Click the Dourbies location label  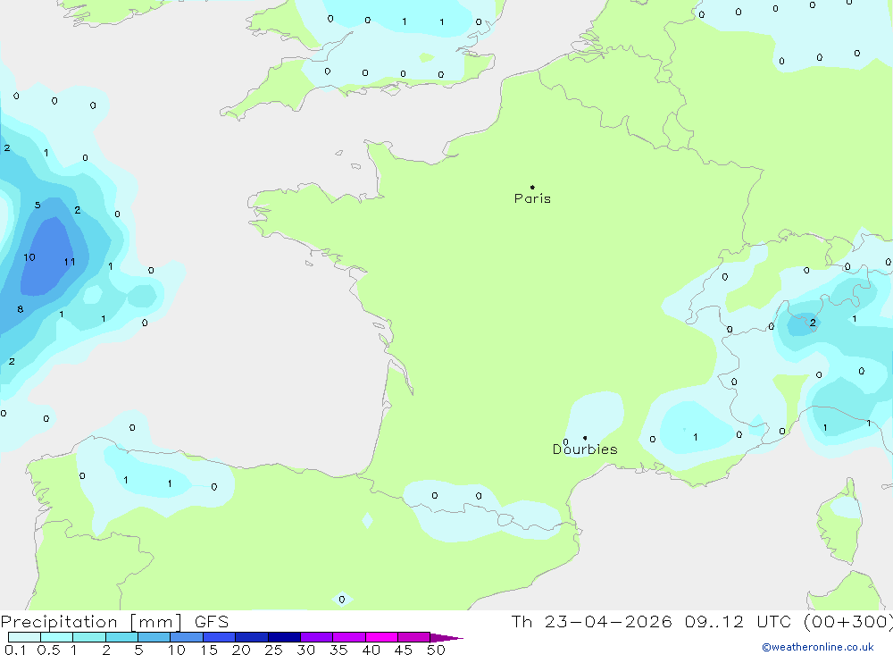point(585,449)
